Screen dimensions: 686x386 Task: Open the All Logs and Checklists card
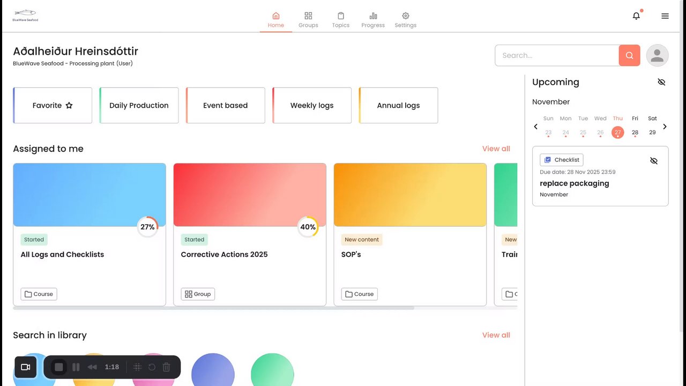click(90, 235)
